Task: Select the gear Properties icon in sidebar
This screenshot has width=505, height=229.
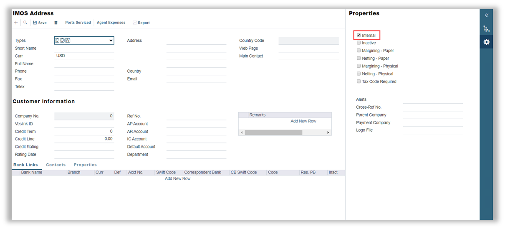Action: 486,42
